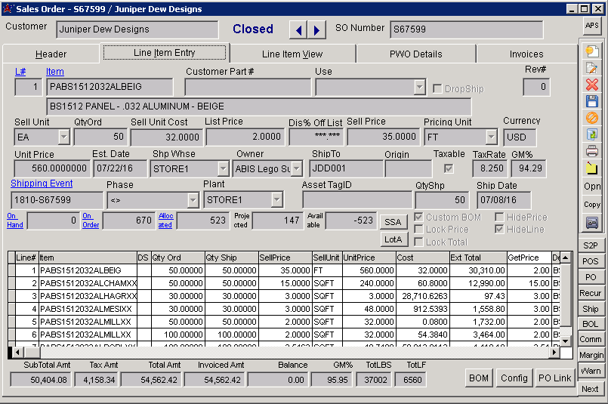Expand the Pricing Unit dropdown
The height and width of the screenshot is (404, 608).
tap(491, 137)
